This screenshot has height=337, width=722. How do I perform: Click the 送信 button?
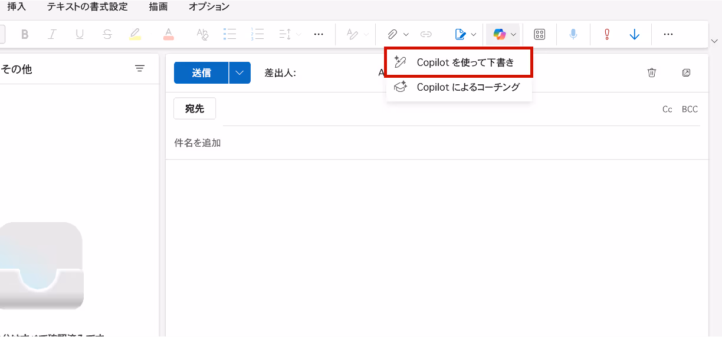201,73
